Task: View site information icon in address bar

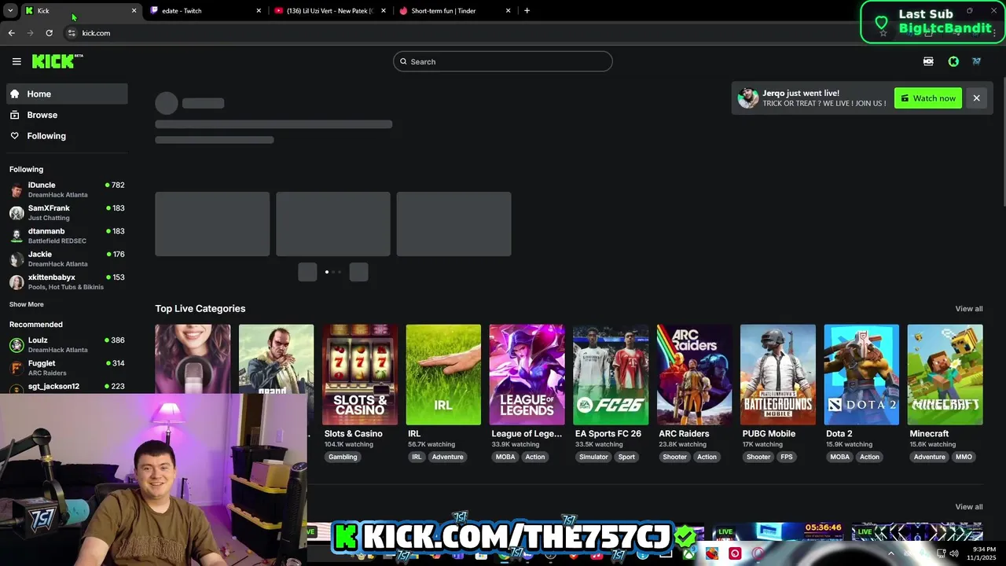Action: (x=72, y=33)
